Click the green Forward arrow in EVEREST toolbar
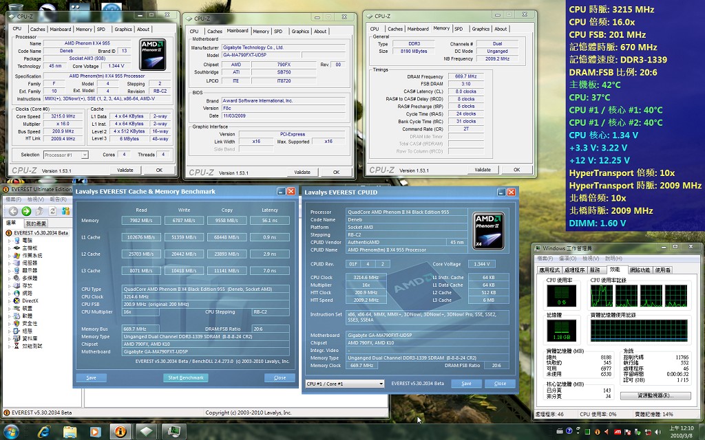 click(27, 211)
